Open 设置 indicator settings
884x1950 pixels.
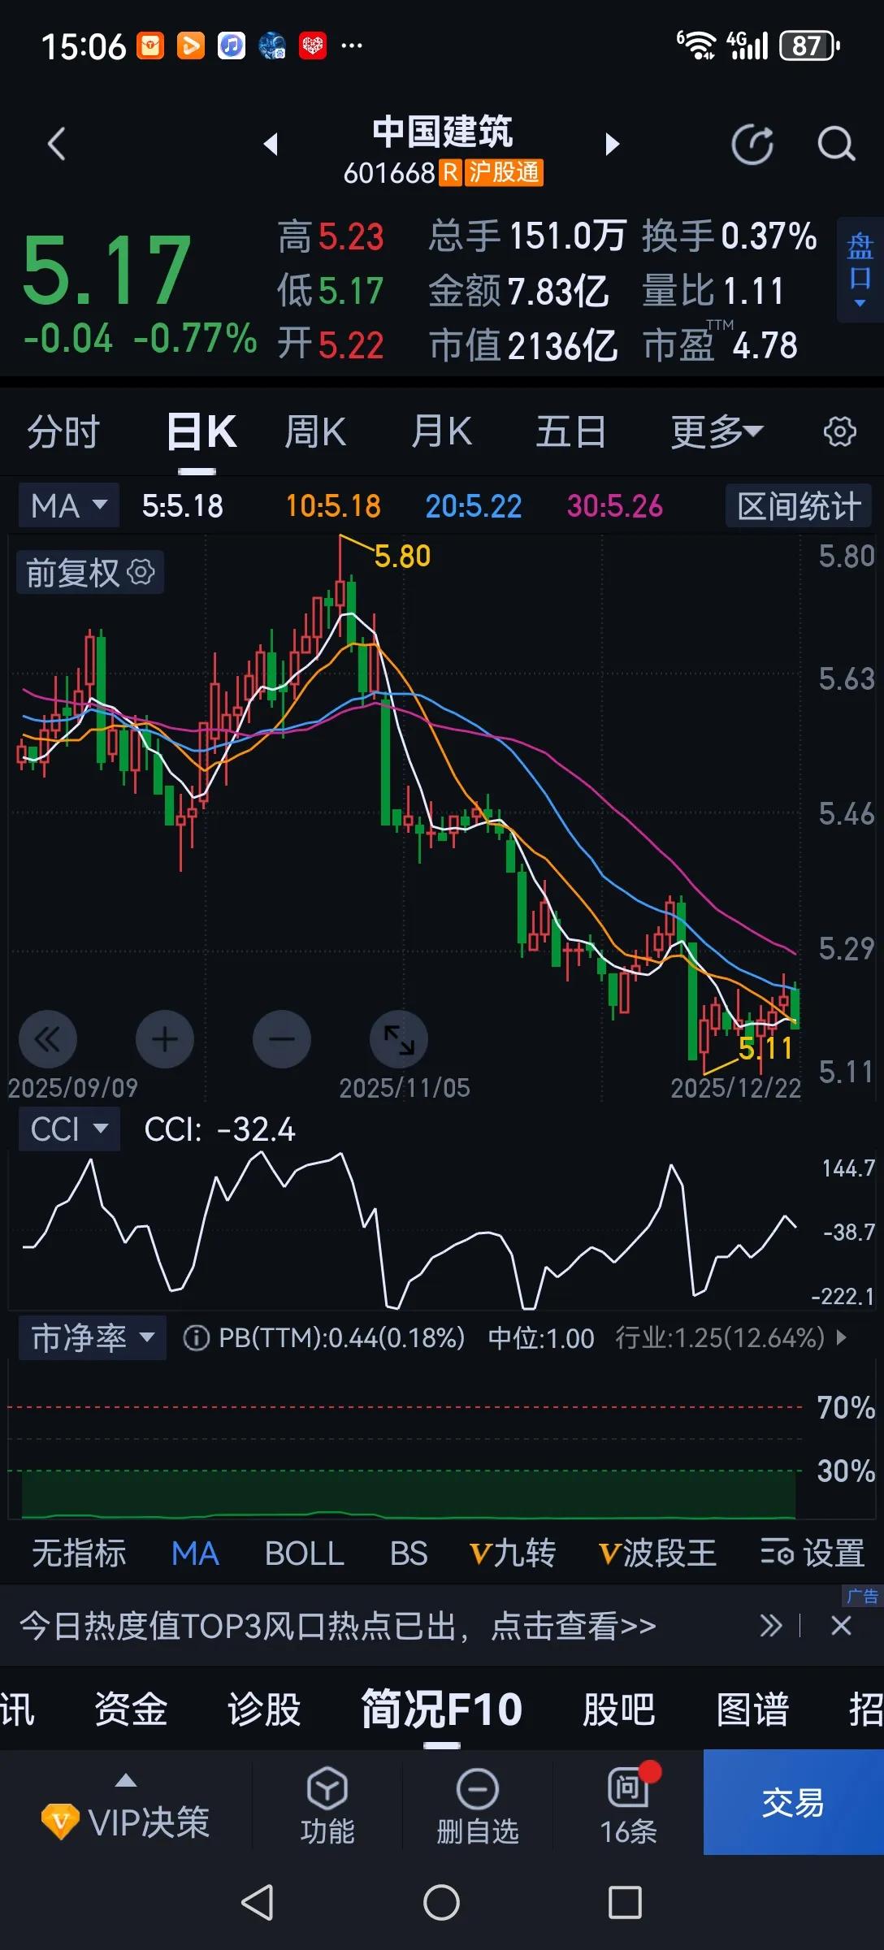[x=812, y=1553]
